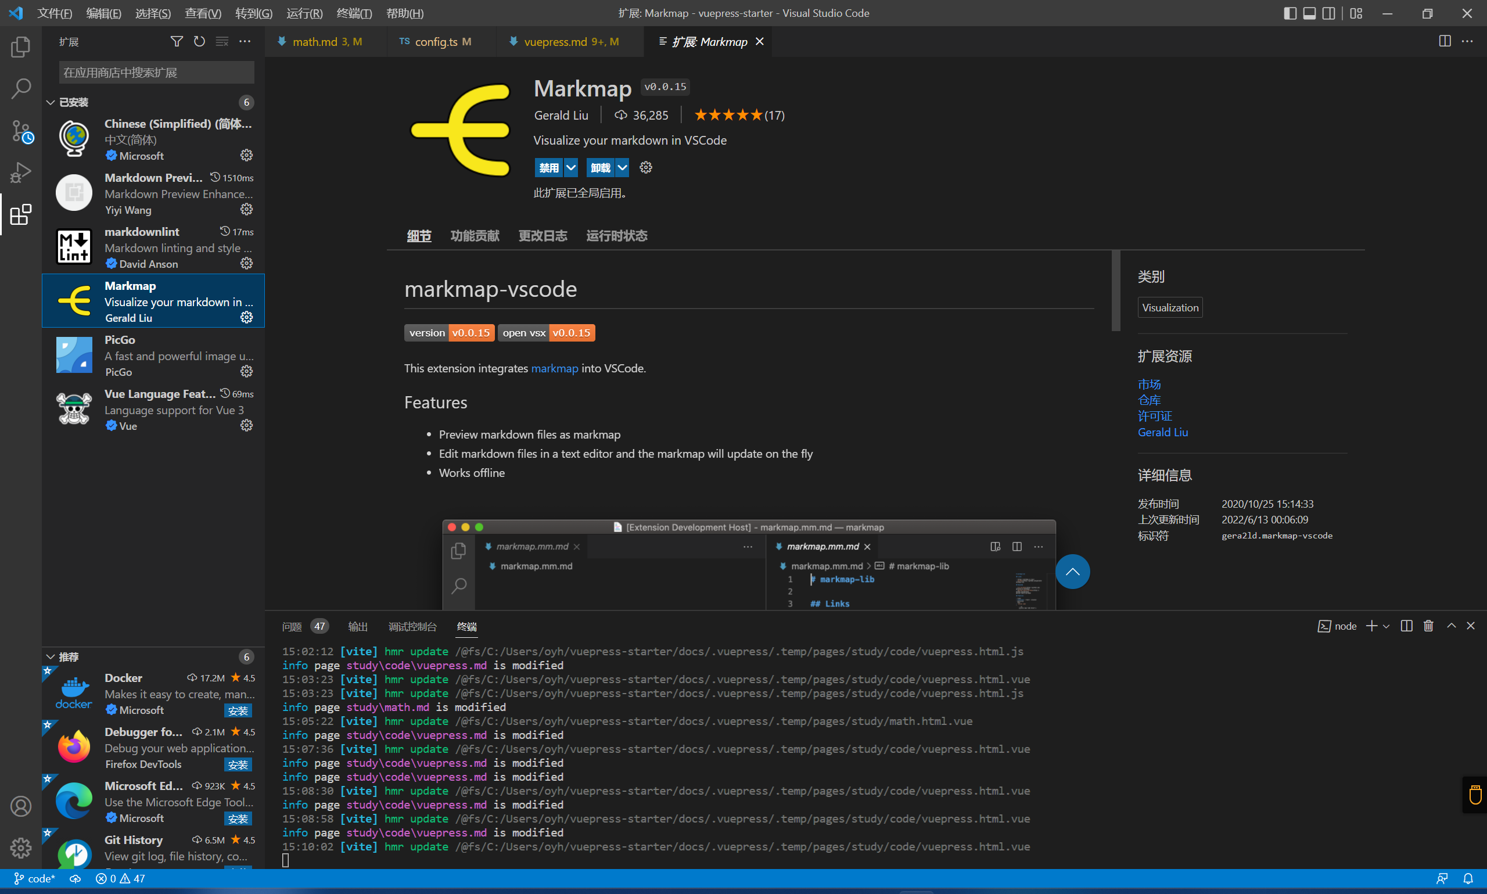Click the code* git branch indicator

pyautogui.click(x=34, y=878)
